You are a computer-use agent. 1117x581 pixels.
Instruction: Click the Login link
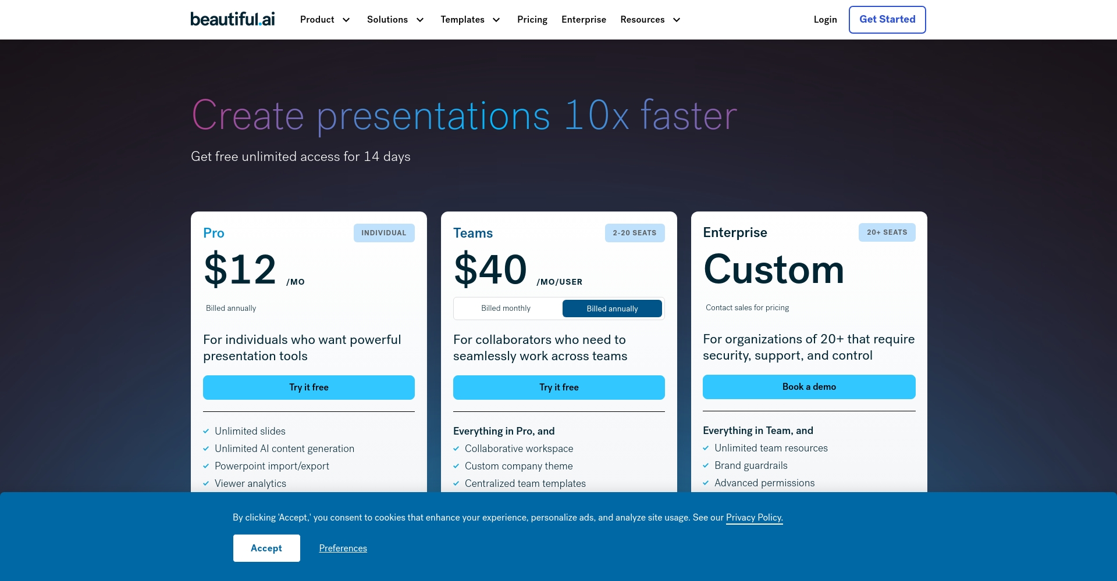pos(825,19)
